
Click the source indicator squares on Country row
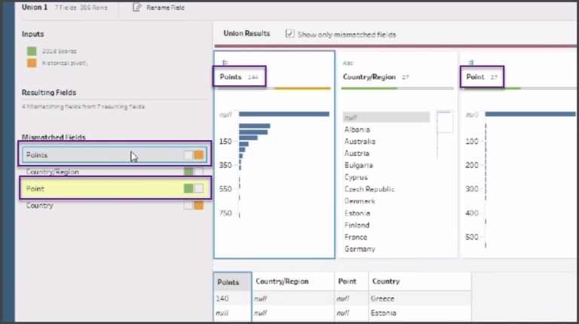(x=194, y=206)
